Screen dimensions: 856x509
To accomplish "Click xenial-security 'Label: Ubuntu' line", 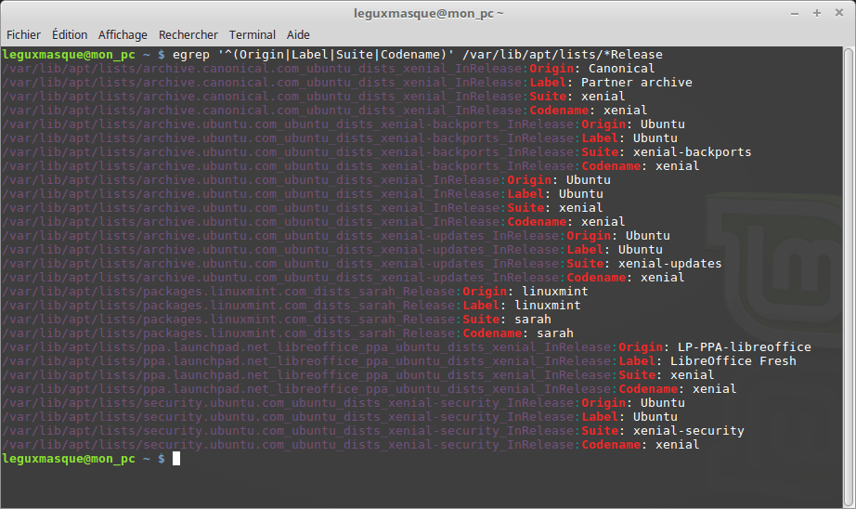I will click(x=340, y=417).
